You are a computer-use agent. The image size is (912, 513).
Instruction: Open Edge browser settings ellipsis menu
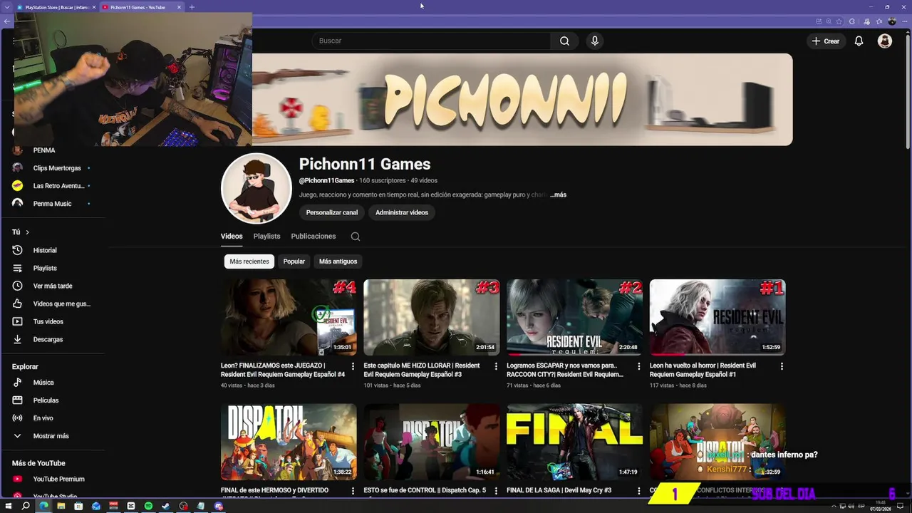tap(904, 21)
